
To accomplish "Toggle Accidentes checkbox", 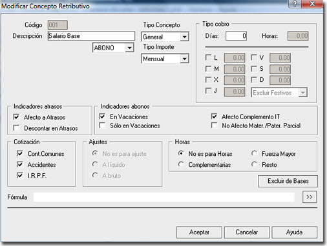I will tap(19, 164).
